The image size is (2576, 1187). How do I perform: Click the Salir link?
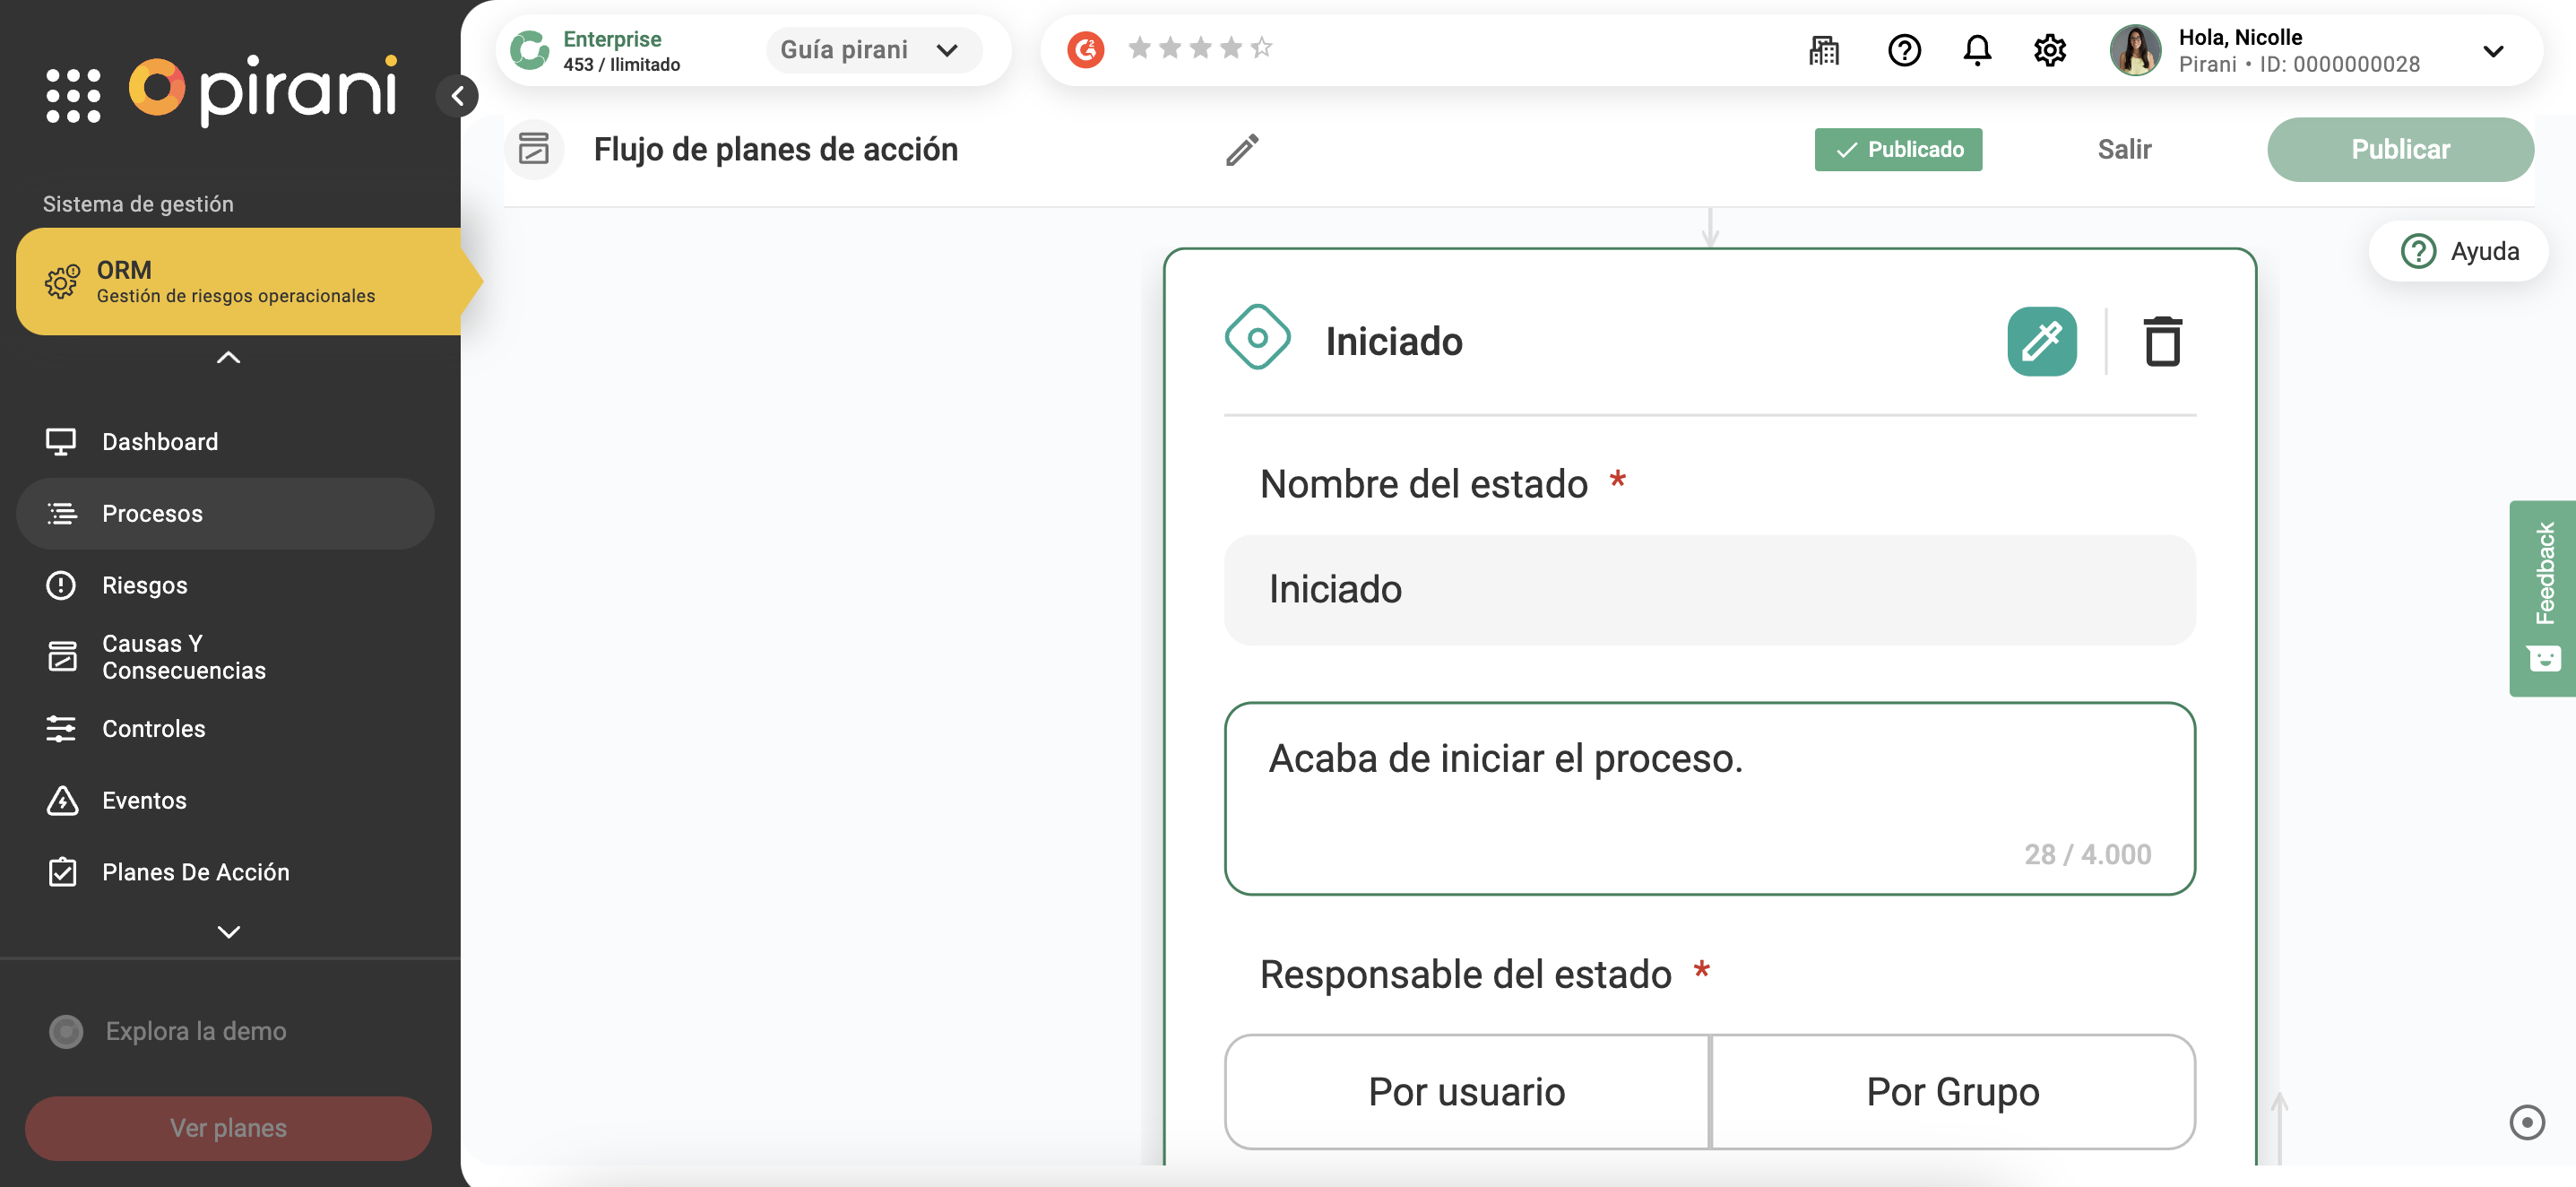(x=2123, y=150)
